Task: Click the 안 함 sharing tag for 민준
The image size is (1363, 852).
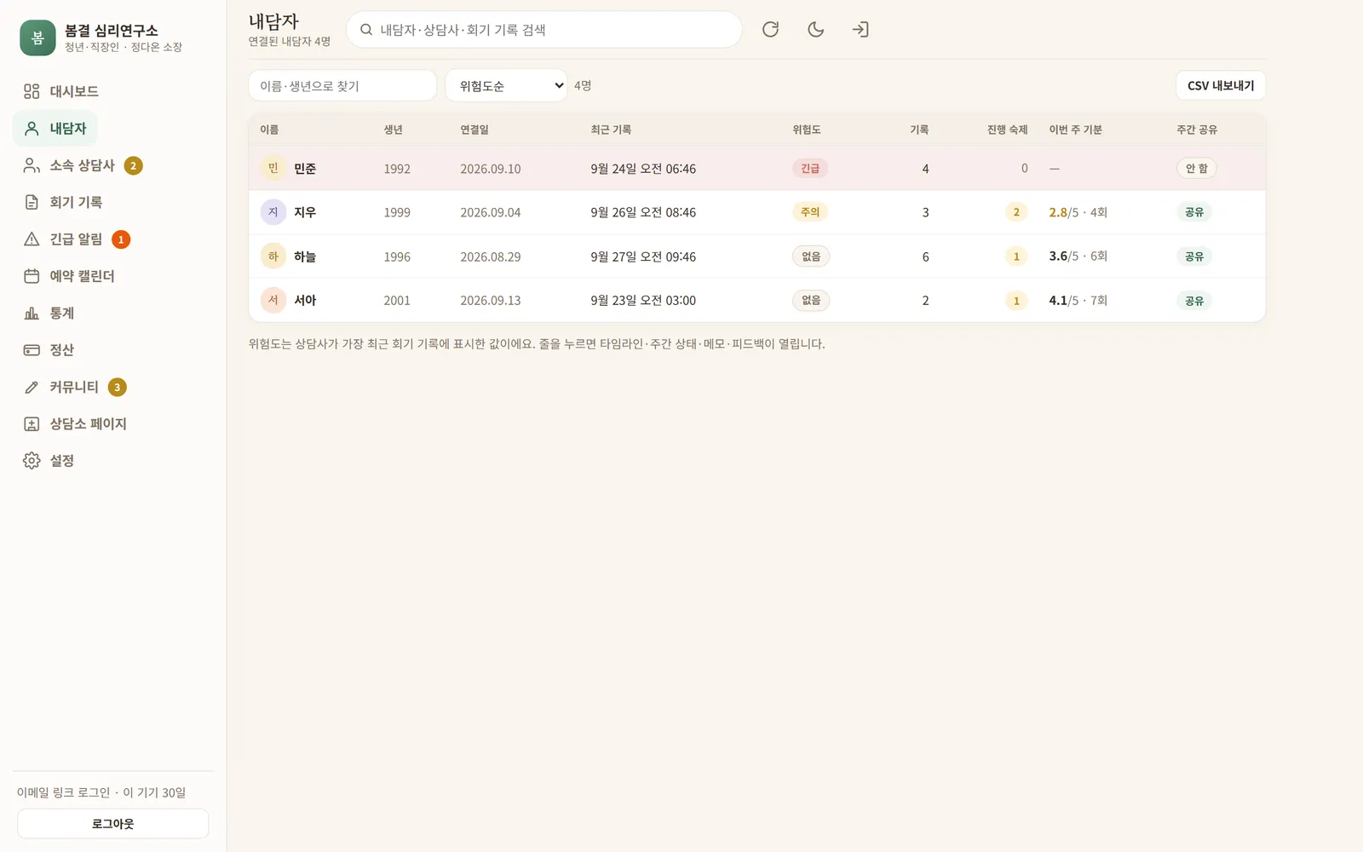Action: coord(1196,169)
